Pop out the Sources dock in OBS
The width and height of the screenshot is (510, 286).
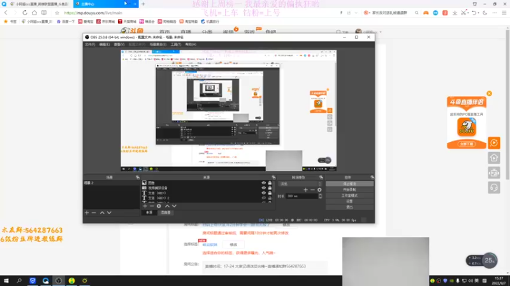click(273, 177)
